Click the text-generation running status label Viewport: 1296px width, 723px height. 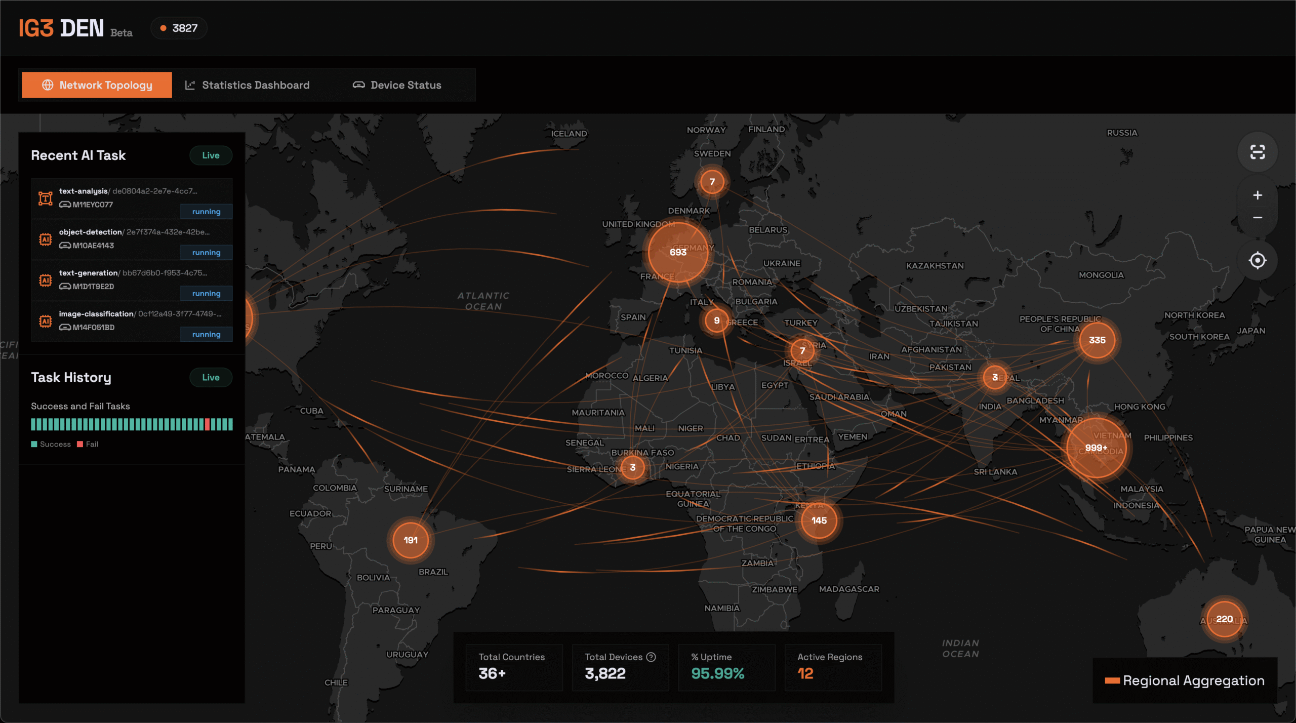(206, 294)
